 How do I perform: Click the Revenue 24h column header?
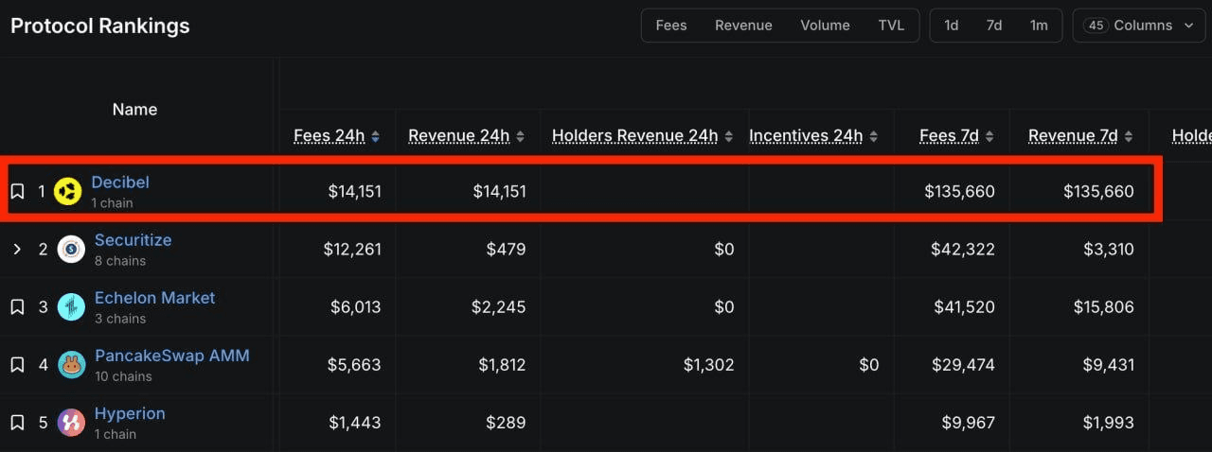(459, 136)
